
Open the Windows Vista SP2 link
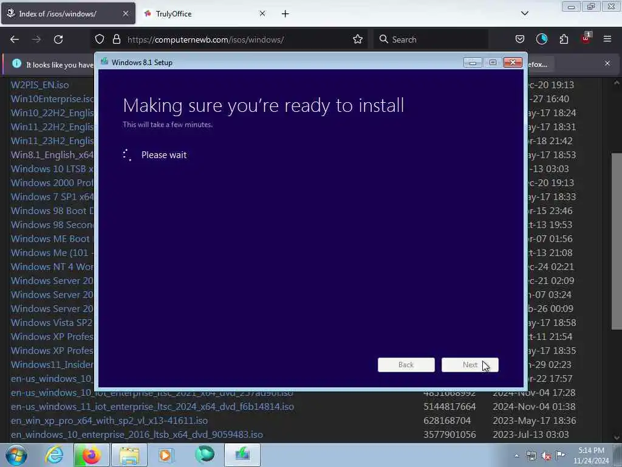click(x=52, y=323)
